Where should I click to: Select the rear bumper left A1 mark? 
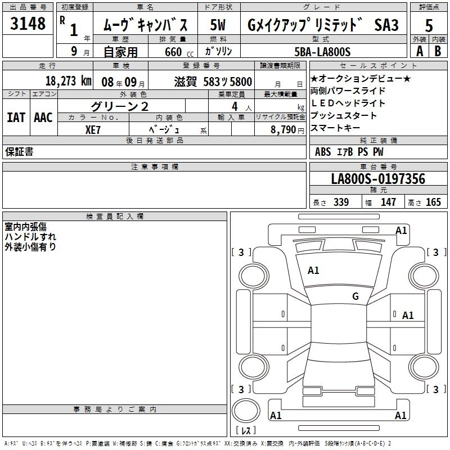pyautogui.click(x=276, y=416)
